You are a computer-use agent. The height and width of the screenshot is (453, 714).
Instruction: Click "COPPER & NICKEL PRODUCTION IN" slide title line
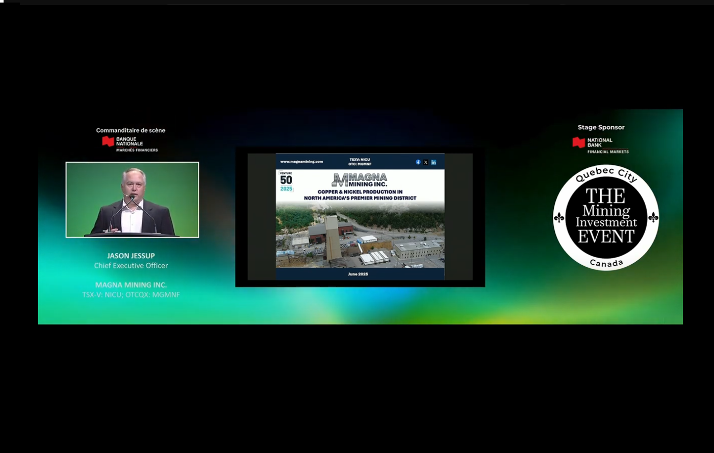[360, 192]
